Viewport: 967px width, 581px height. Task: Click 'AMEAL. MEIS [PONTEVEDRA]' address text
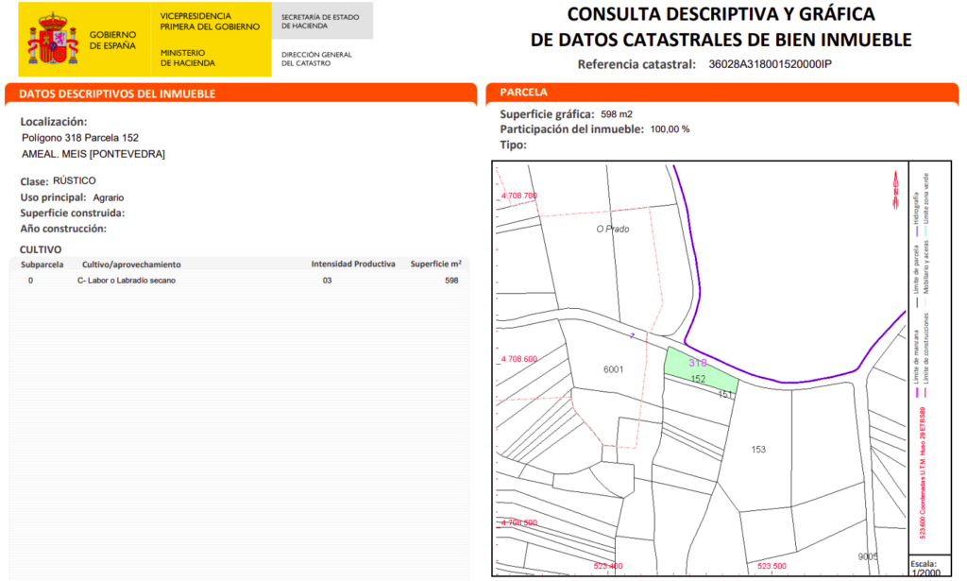(93, 154)
